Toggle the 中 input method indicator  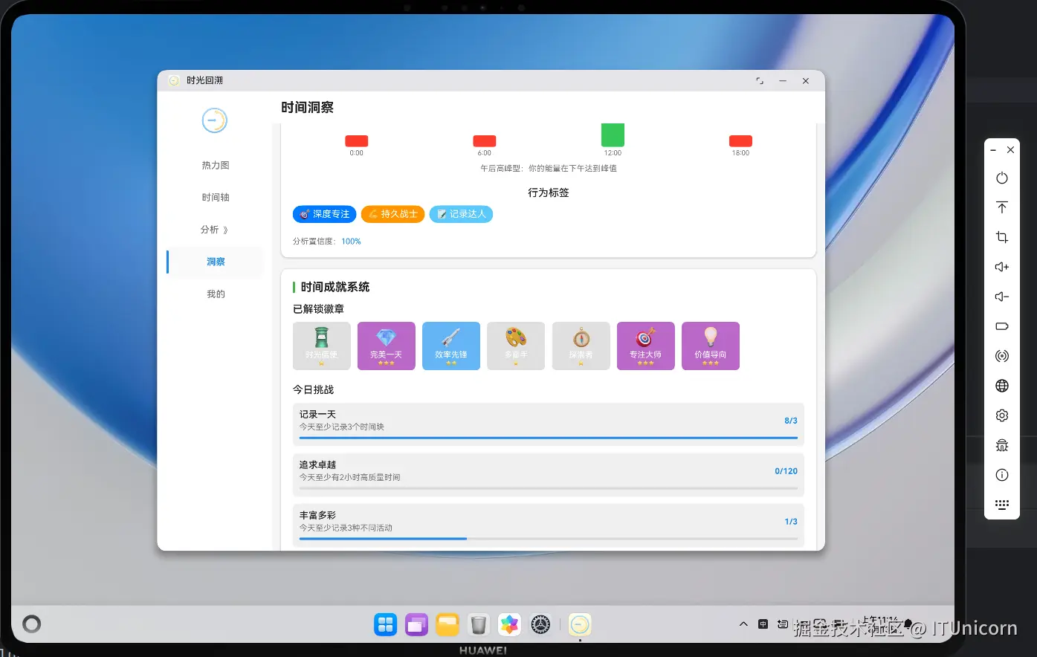[763, 624]
